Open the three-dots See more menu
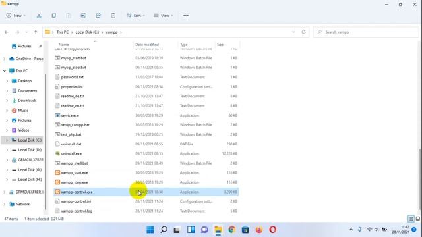422x237 pixels. tap(186, 16)
